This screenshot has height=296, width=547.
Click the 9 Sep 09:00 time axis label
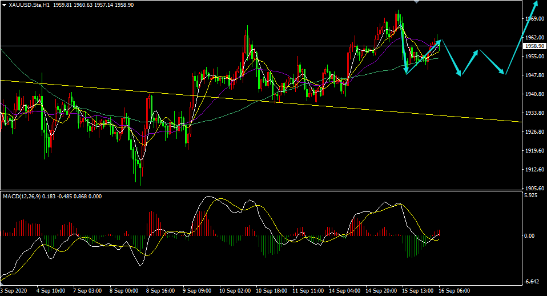click(x=197, y=291)
